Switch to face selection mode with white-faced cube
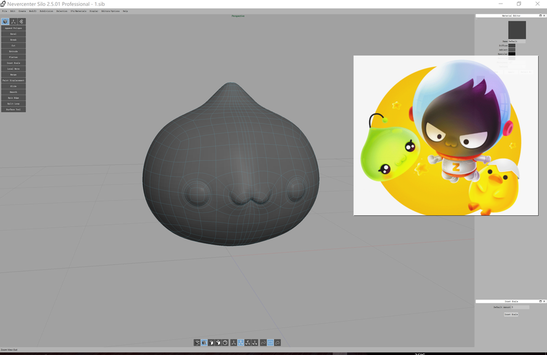This screenshot has height=355, width=547. point(211,343)
